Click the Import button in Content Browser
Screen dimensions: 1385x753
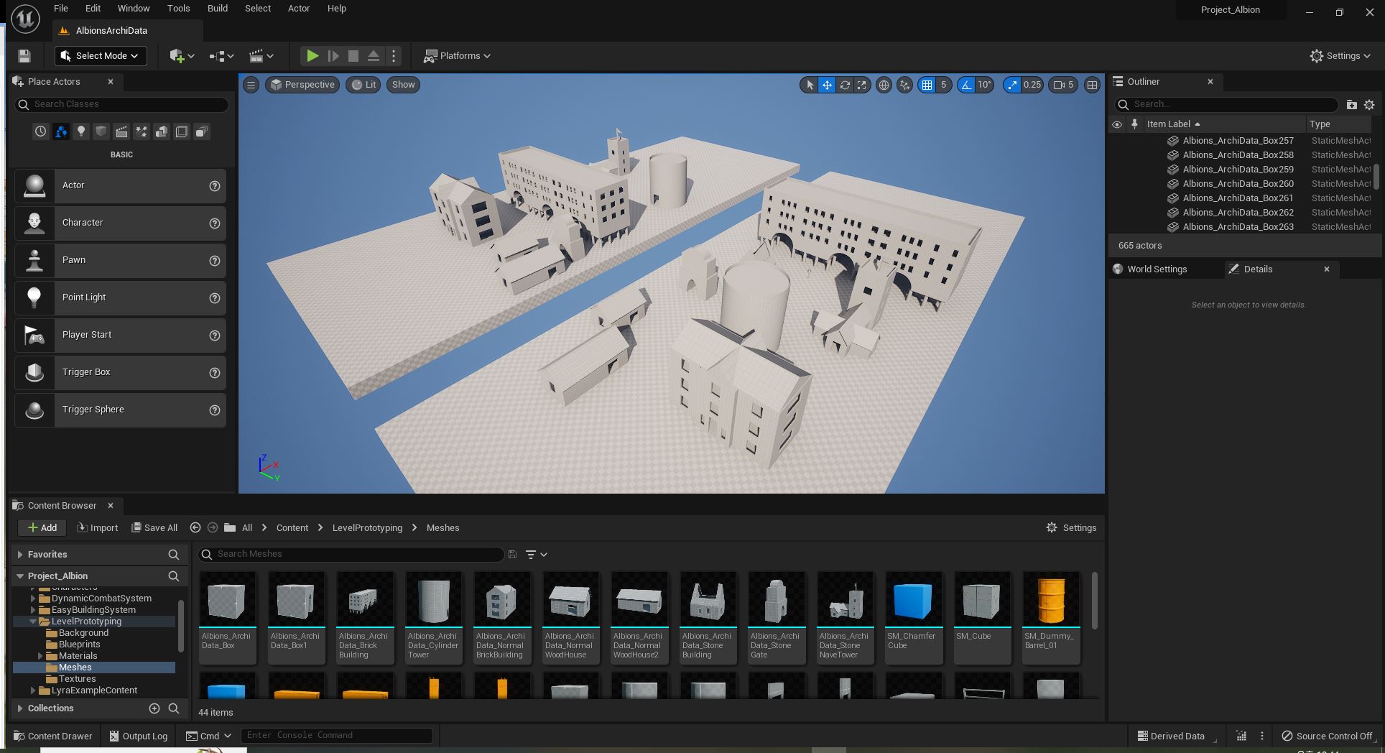click(98, 528)
